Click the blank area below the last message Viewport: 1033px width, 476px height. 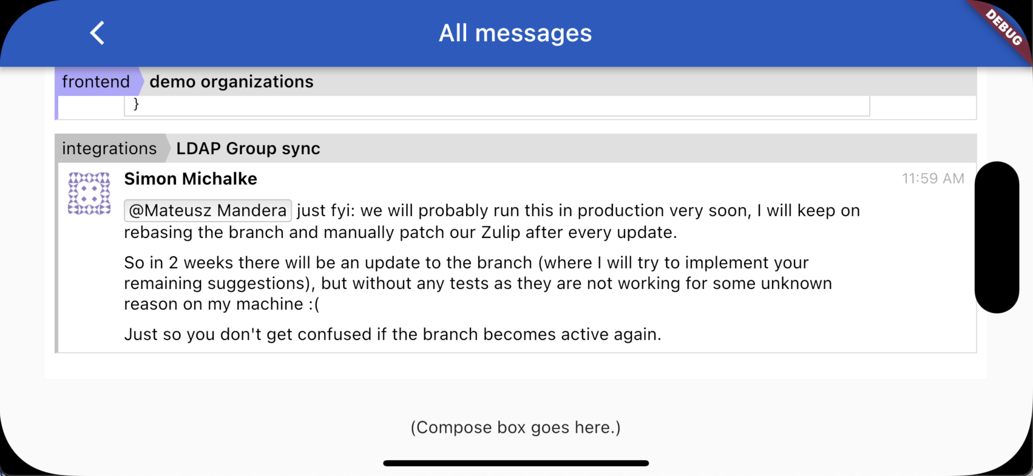click(x=516, y=365)
